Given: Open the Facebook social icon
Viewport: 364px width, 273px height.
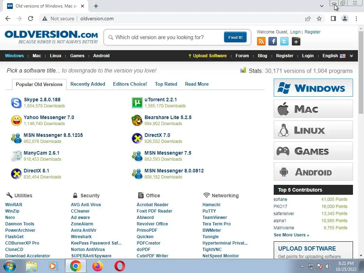Looking at the screenshot, I should (273, 41).
